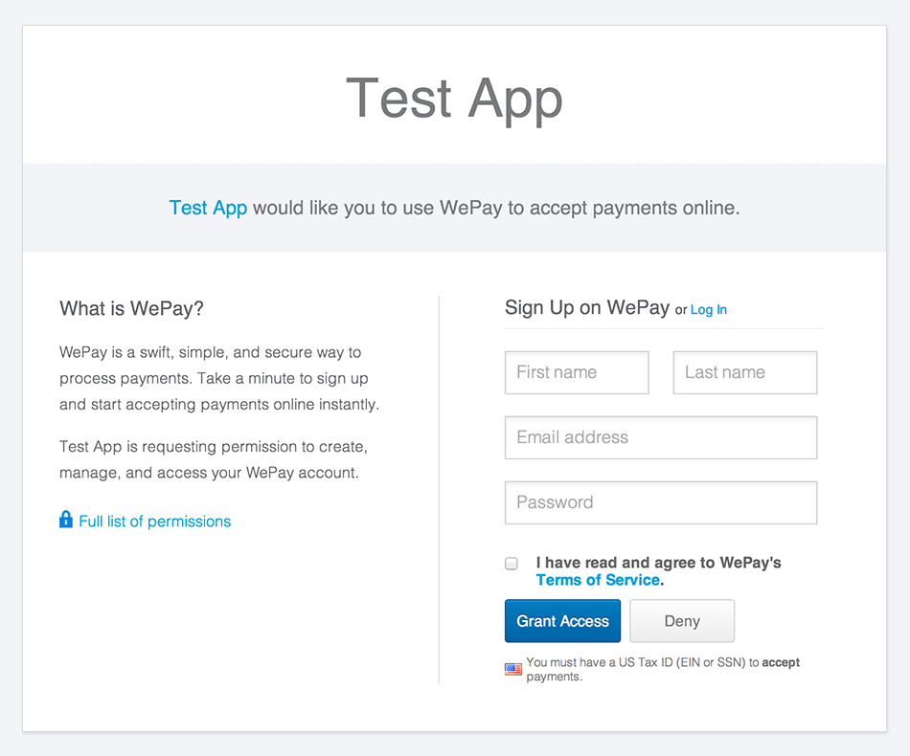Viewport: 910px width, 756px height.
Task: Click the WePay description paragraph
Action: (x=219, y=378)
